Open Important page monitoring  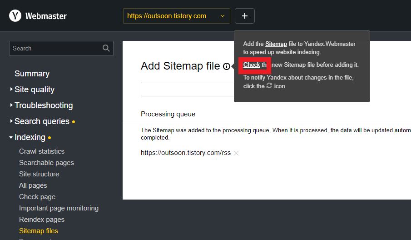59,208
